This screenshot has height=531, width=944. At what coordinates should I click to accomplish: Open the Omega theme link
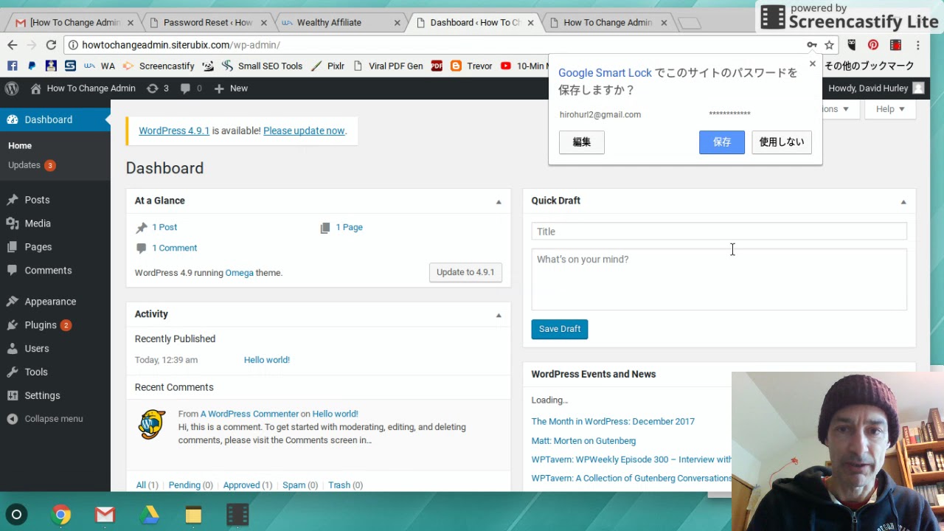(239, 273)
